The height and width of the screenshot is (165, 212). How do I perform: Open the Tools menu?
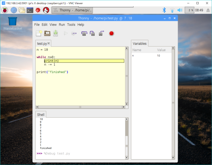(x=71, y=25)
